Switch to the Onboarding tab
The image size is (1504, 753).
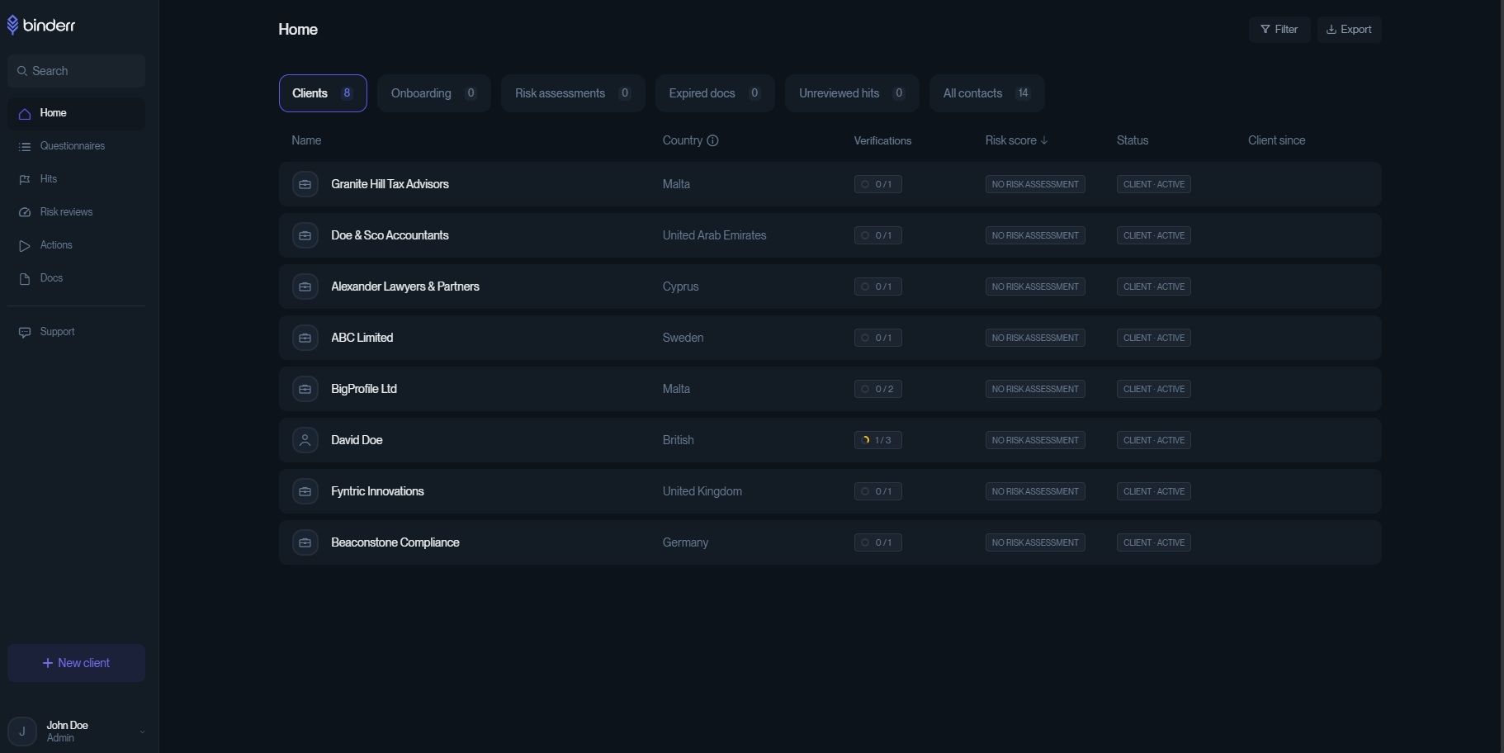434,93
